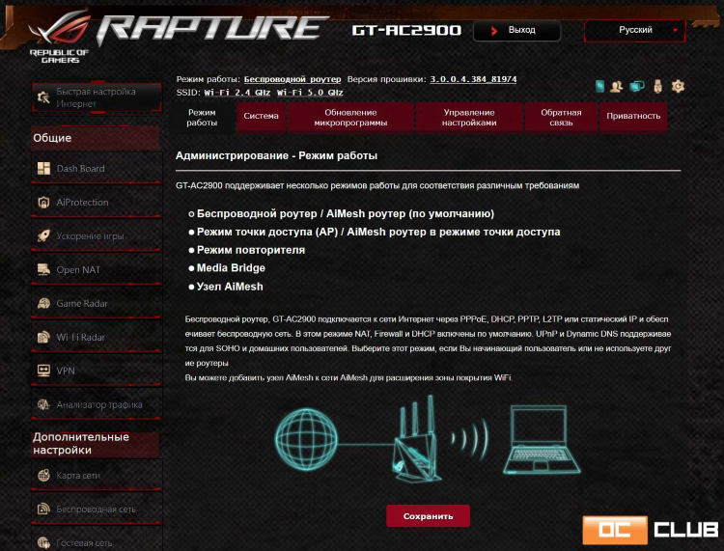
Task: Switch to Обратная связь tab
Action: point(561,118)
